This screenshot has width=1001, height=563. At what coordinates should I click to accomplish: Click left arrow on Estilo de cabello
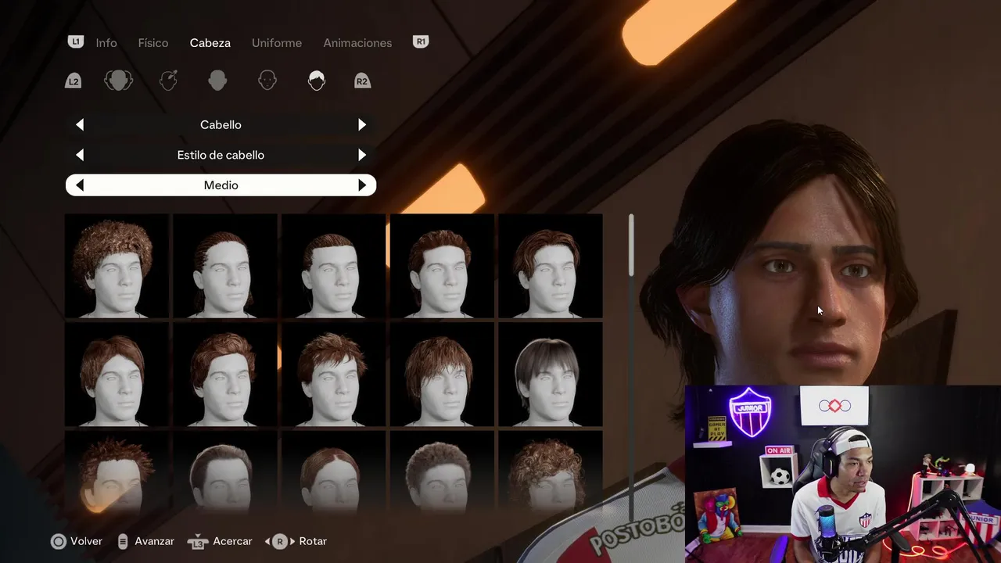pos(80,155)
